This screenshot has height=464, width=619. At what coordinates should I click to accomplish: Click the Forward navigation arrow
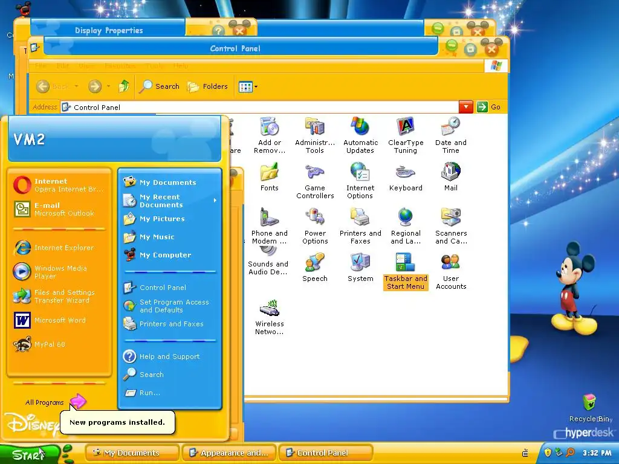[95, 86]
